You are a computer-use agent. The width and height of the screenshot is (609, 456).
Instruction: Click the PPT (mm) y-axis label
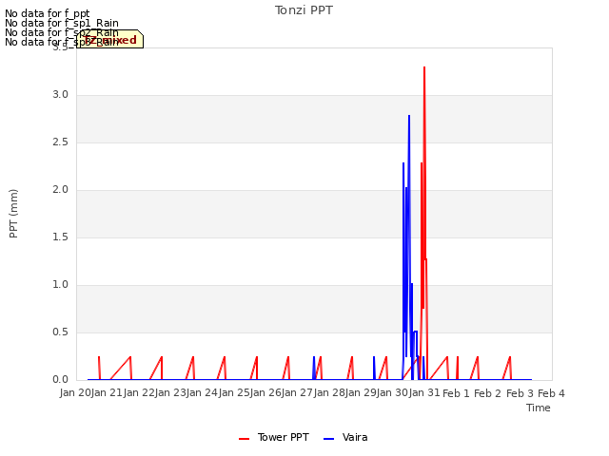point(13,214)
